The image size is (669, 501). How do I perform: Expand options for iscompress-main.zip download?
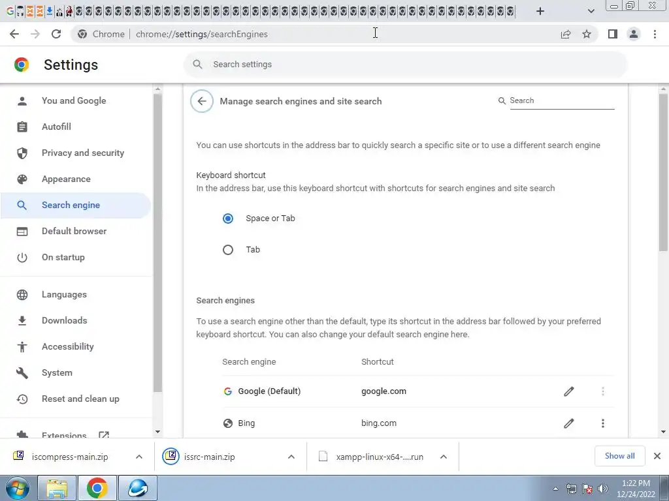click(x=139, y=457)
